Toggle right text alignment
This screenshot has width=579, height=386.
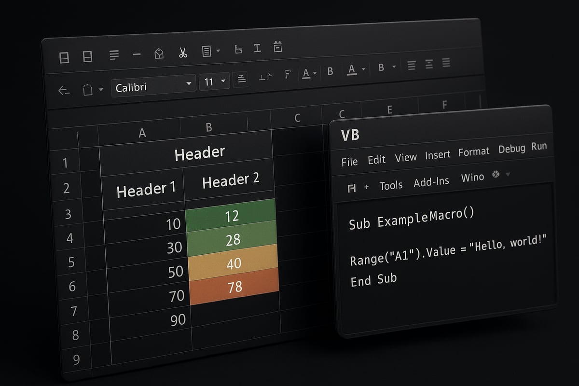click(x=445, y=62)
